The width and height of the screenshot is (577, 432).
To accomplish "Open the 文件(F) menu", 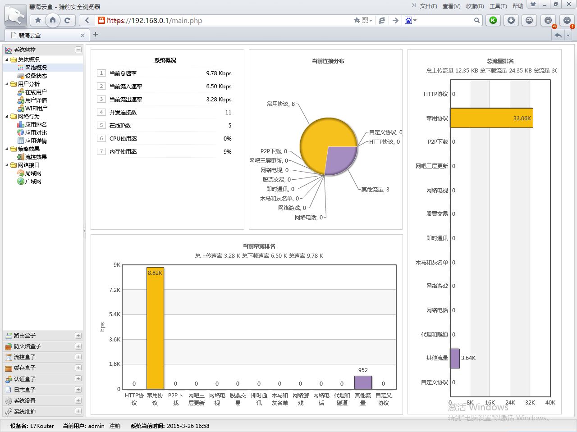I will [428, 6].
